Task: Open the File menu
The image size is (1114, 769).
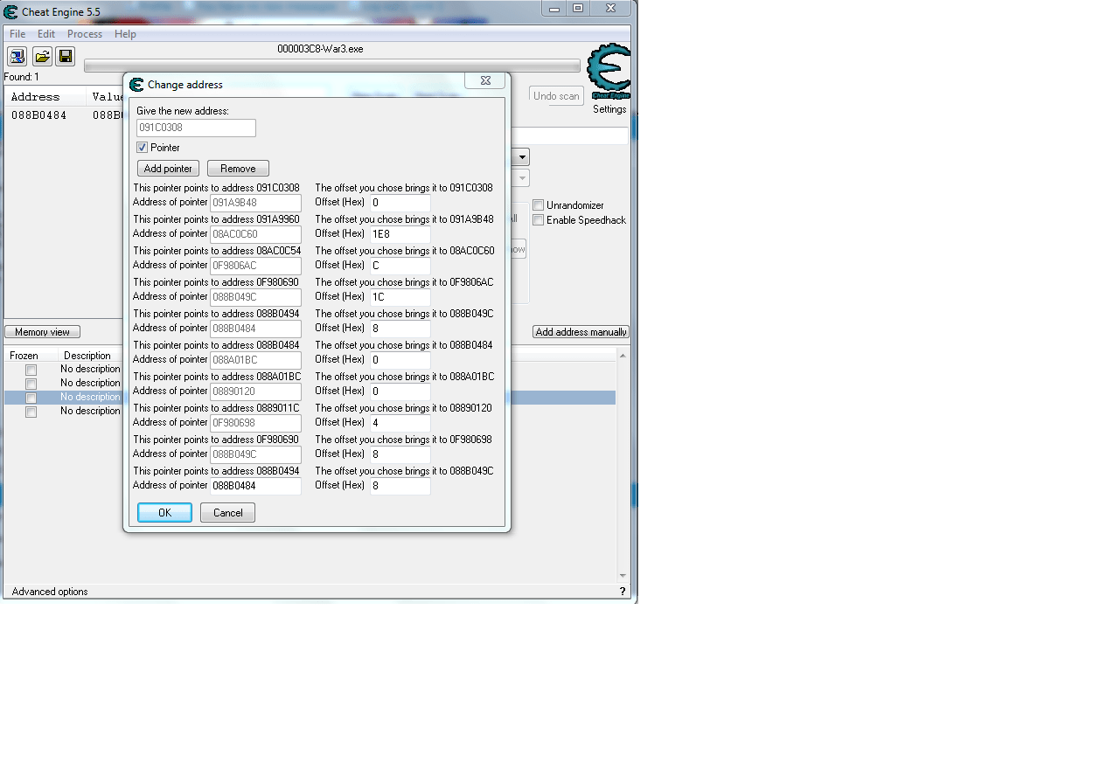Action: (x=17, y=34)
